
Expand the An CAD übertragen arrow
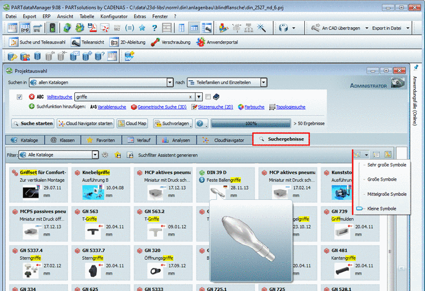(x=367, y=28)
